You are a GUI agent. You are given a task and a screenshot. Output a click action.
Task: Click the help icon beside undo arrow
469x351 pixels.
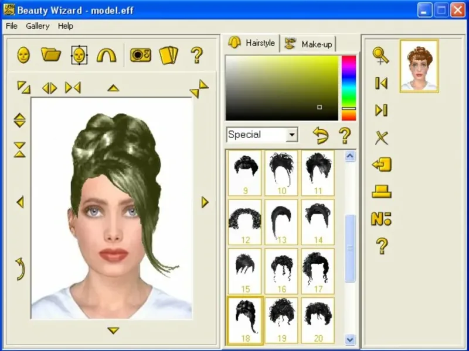click(345, 136)
